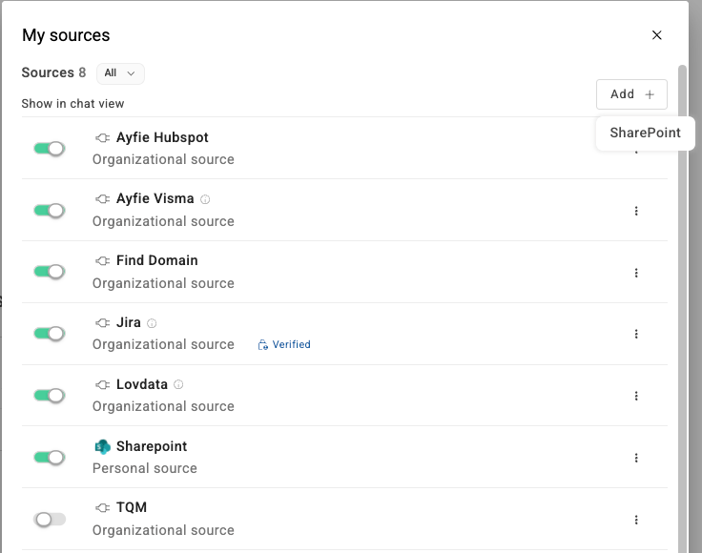Open three-dot menu for TQM
Viewport: 702px width, 553px height.
[636, 520]
